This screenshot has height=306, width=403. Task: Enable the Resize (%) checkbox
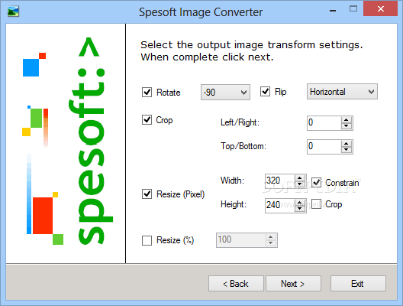pyautogui.click(x=147, y=240)
